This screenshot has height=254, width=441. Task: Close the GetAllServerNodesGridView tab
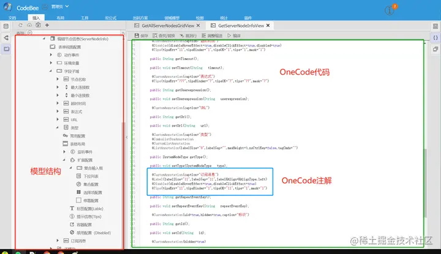click(198, 25)
